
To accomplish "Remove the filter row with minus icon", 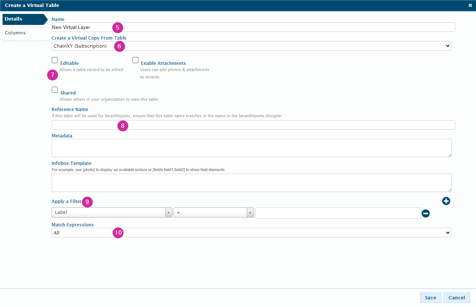I will pos(425,213).
